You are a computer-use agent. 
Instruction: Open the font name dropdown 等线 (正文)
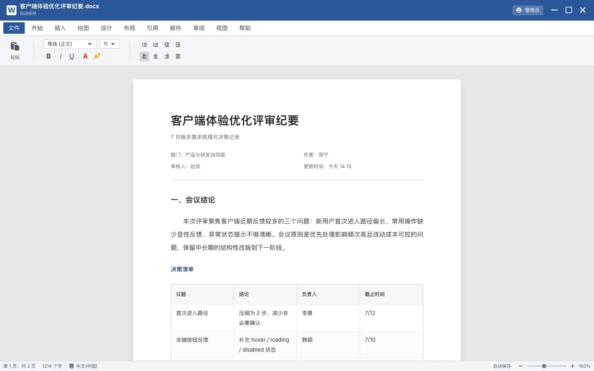coord(70,44)
